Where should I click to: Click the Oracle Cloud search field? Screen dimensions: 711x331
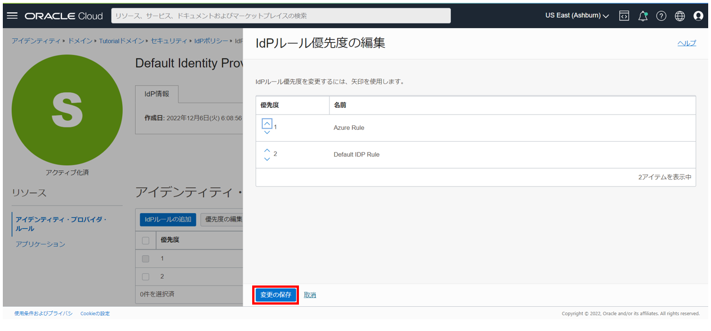tap(280, 16)
